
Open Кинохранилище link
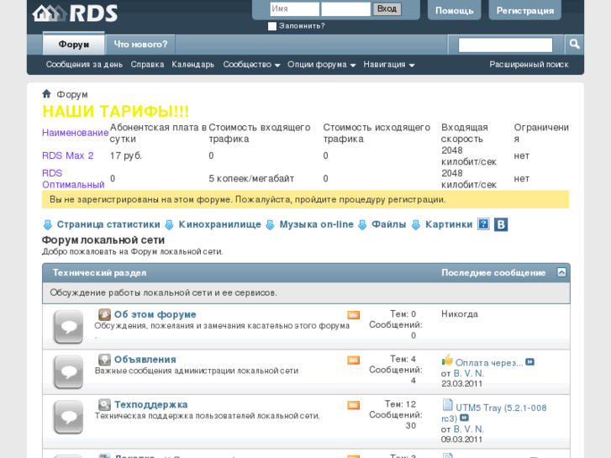219,224
